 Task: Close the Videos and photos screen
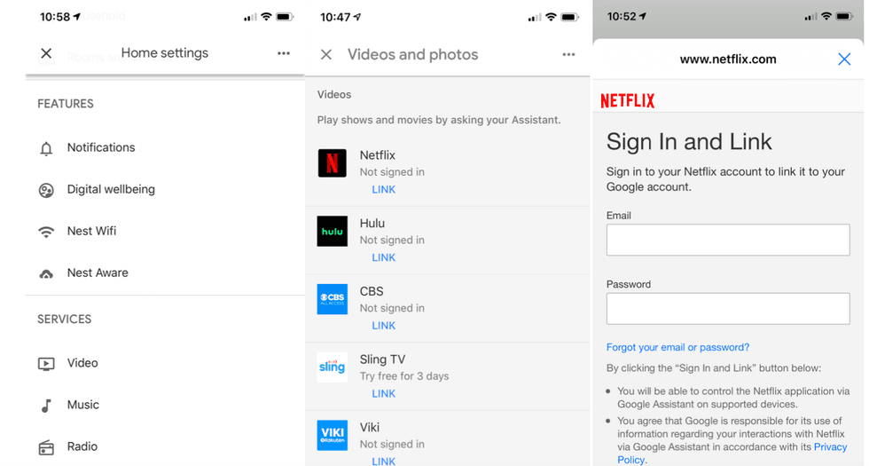point(326,54)
